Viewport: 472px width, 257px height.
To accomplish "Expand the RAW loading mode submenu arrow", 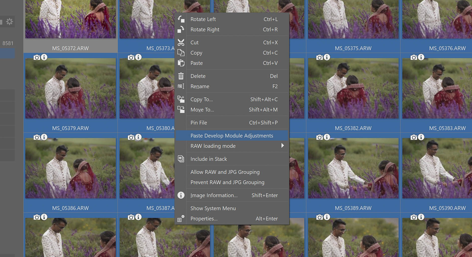I will coord(282,146).
